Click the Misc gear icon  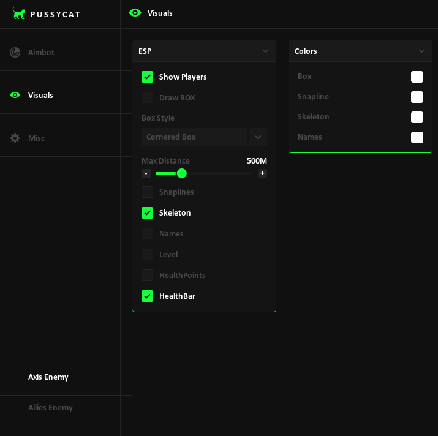point(15,138)
